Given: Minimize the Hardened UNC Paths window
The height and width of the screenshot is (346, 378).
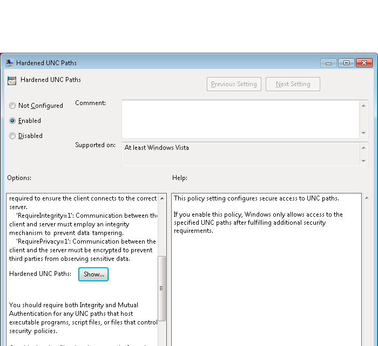Looking at the screenshot, I should [x=328, y=63].
